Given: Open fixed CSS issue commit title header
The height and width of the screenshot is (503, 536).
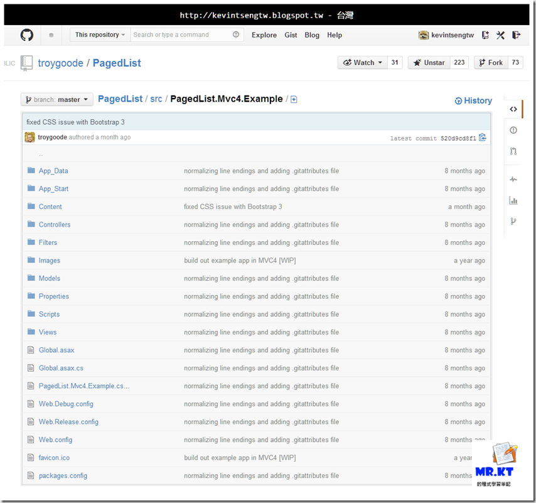Looking at the screenshot, I should click(75, 122).
